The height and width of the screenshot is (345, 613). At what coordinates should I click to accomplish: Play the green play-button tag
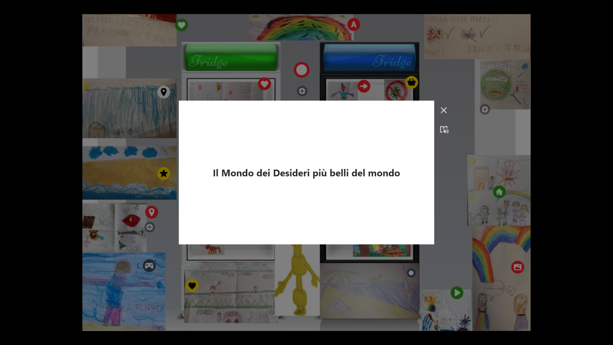coord(457,293)
